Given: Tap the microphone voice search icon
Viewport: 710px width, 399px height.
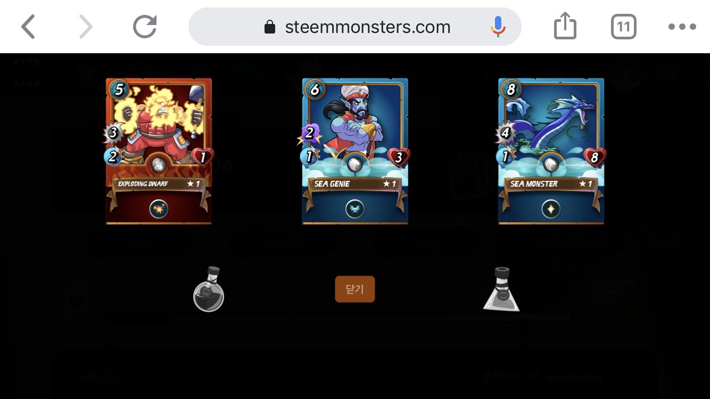Looking at the screenshot, I should [x=498, y=27].
